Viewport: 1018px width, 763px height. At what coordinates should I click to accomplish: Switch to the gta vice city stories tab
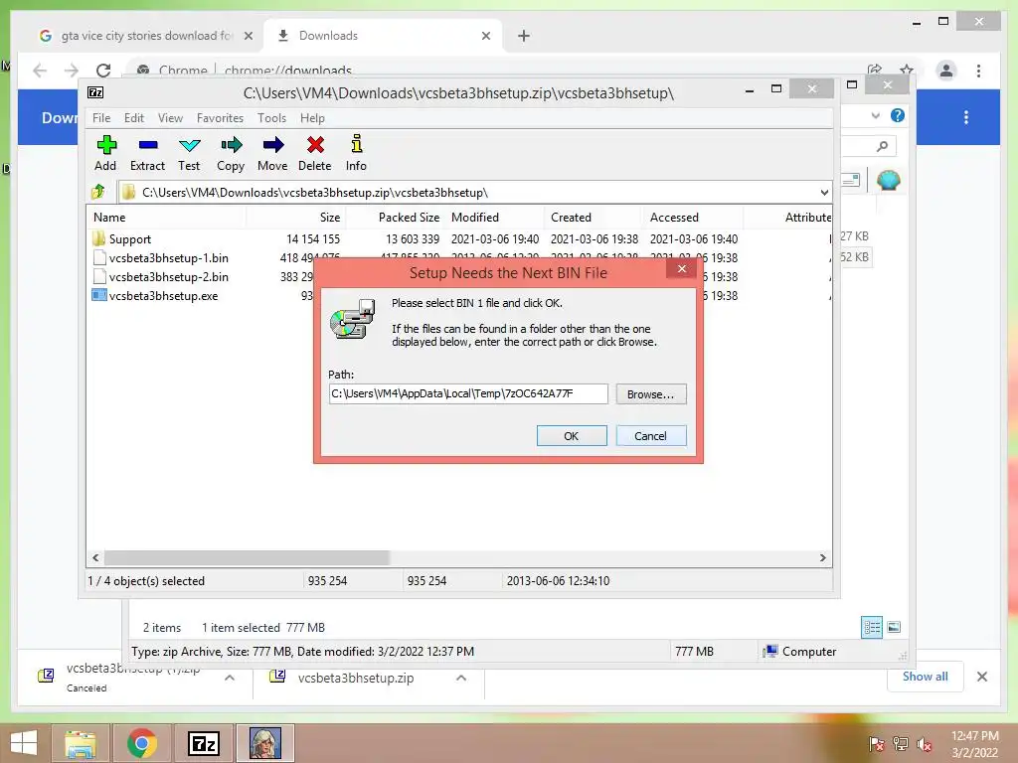coord(147,36)
